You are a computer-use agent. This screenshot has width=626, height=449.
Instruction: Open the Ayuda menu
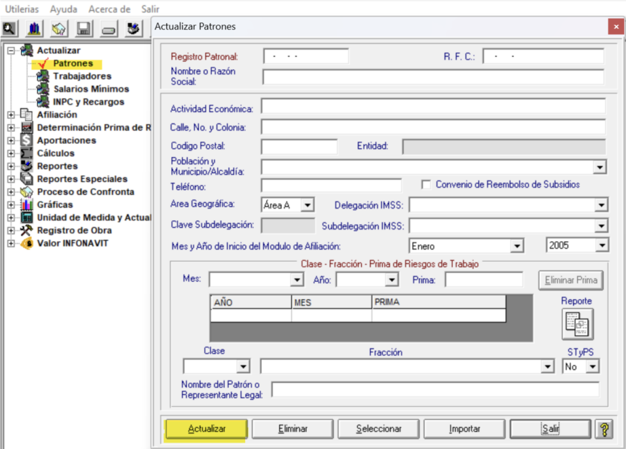coord(64,9)
